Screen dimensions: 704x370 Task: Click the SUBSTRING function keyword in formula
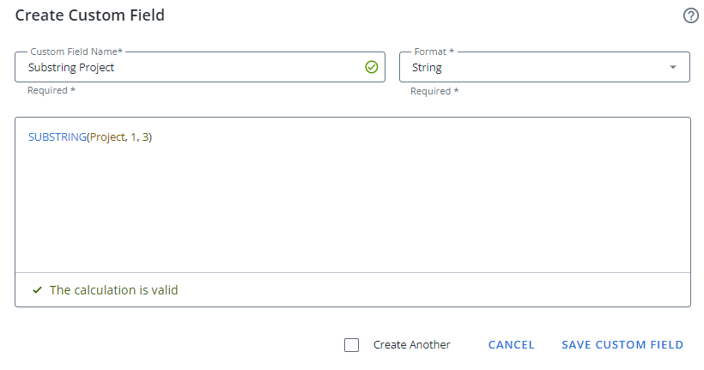coord(57,137)
